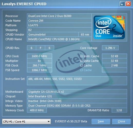Click the dropdown arrow of CPU selector

(49, 122)
